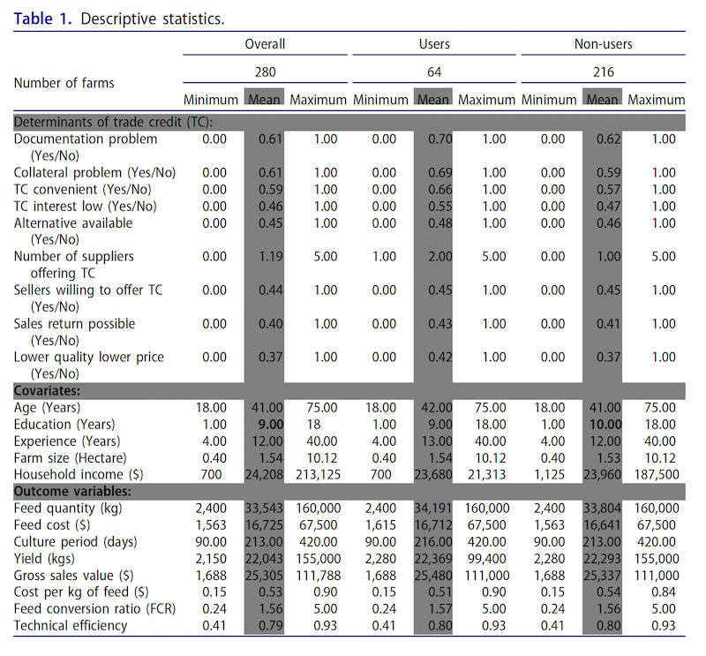Select the "Users" column group header

[x=433, y=44]
